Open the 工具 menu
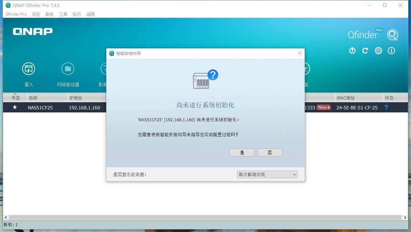The image size is (411, 232). pos(63,14)
